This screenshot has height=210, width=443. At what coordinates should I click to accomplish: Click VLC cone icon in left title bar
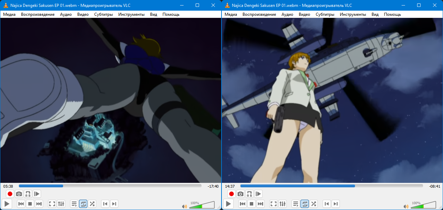[6, 5]
